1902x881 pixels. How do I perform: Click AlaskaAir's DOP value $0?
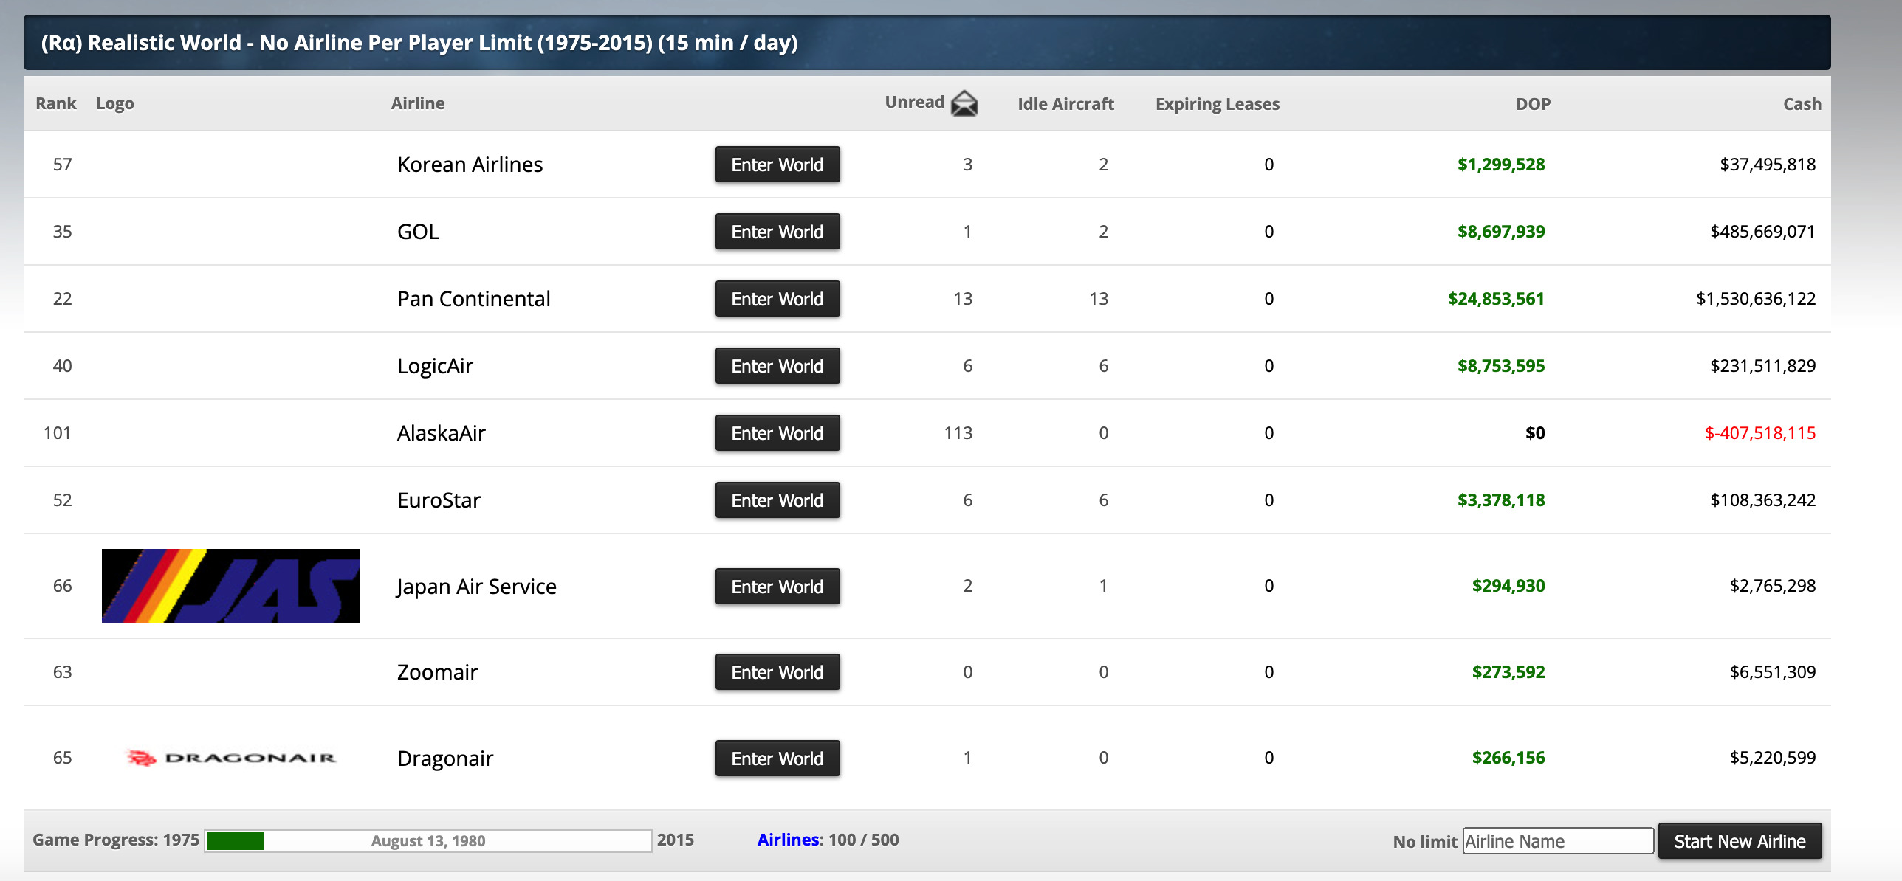pyautogui.click(x=1535, y=433)
